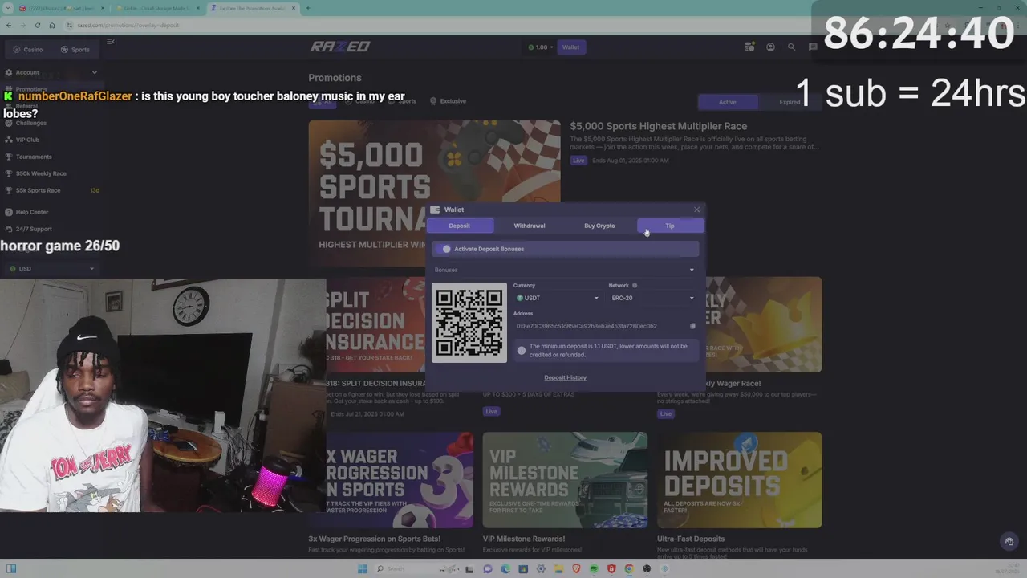Click the Razed logo

[x=340, y=47]
